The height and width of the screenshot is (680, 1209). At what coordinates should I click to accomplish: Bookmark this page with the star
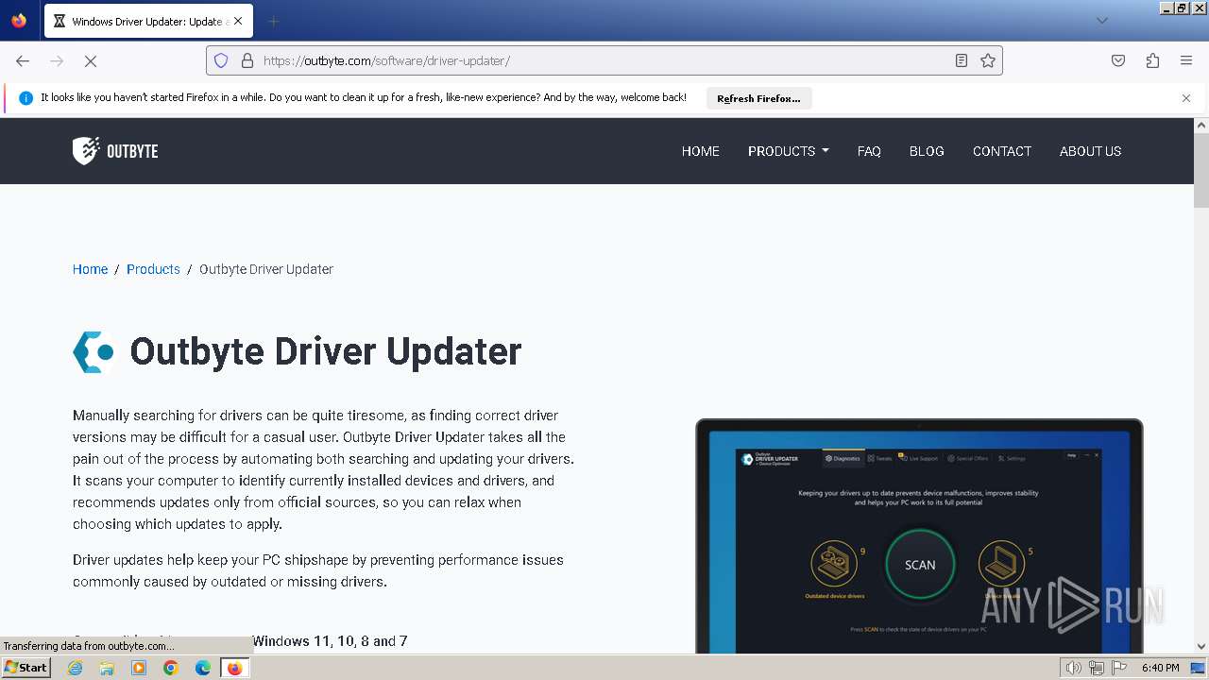pos(988,60)
